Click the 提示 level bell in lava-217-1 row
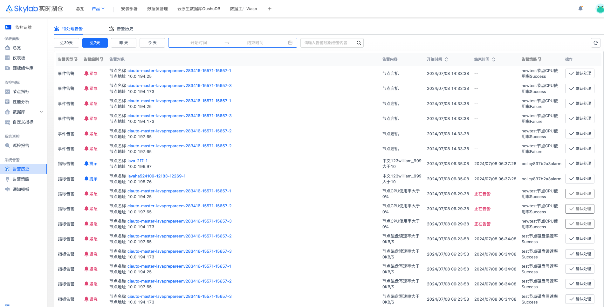 (86, 164)
